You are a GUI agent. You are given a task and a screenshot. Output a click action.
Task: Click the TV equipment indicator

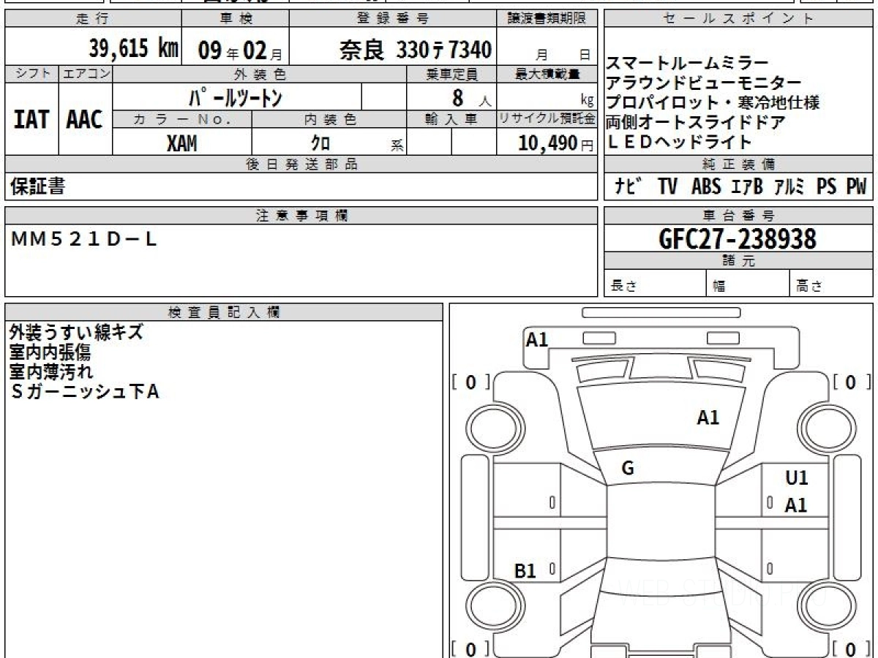pos(667,187)
